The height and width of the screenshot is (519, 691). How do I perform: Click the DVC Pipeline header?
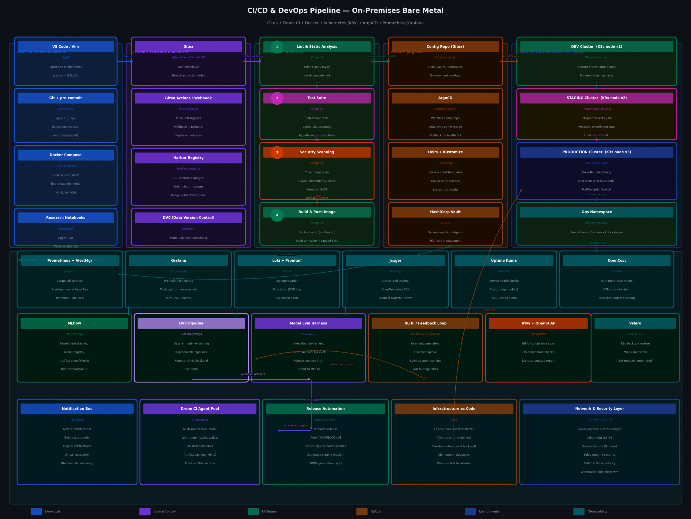tap(191, 323)
